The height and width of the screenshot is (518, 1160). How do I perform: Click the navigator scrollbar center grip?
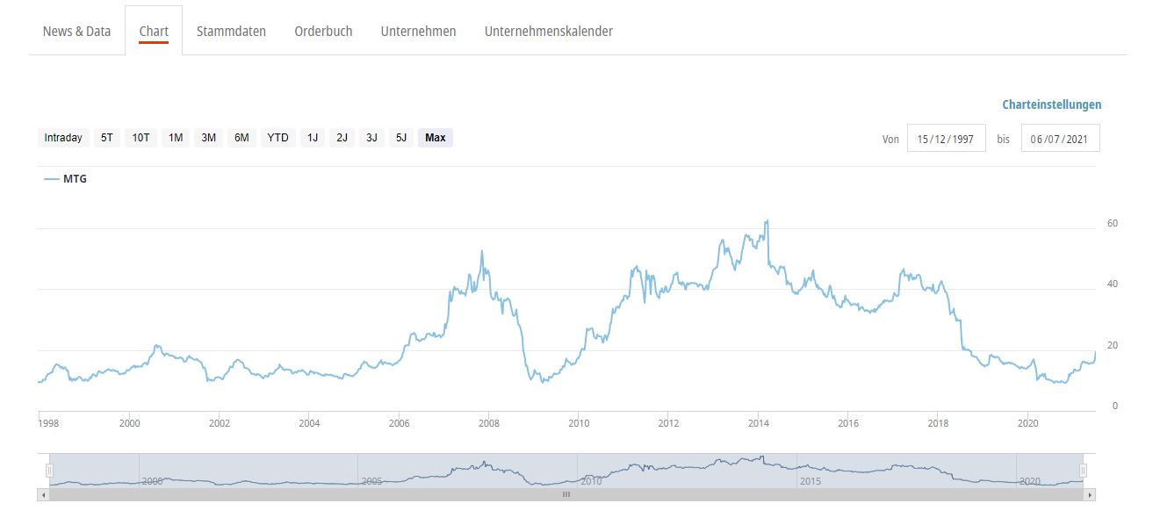click(566, 495)
